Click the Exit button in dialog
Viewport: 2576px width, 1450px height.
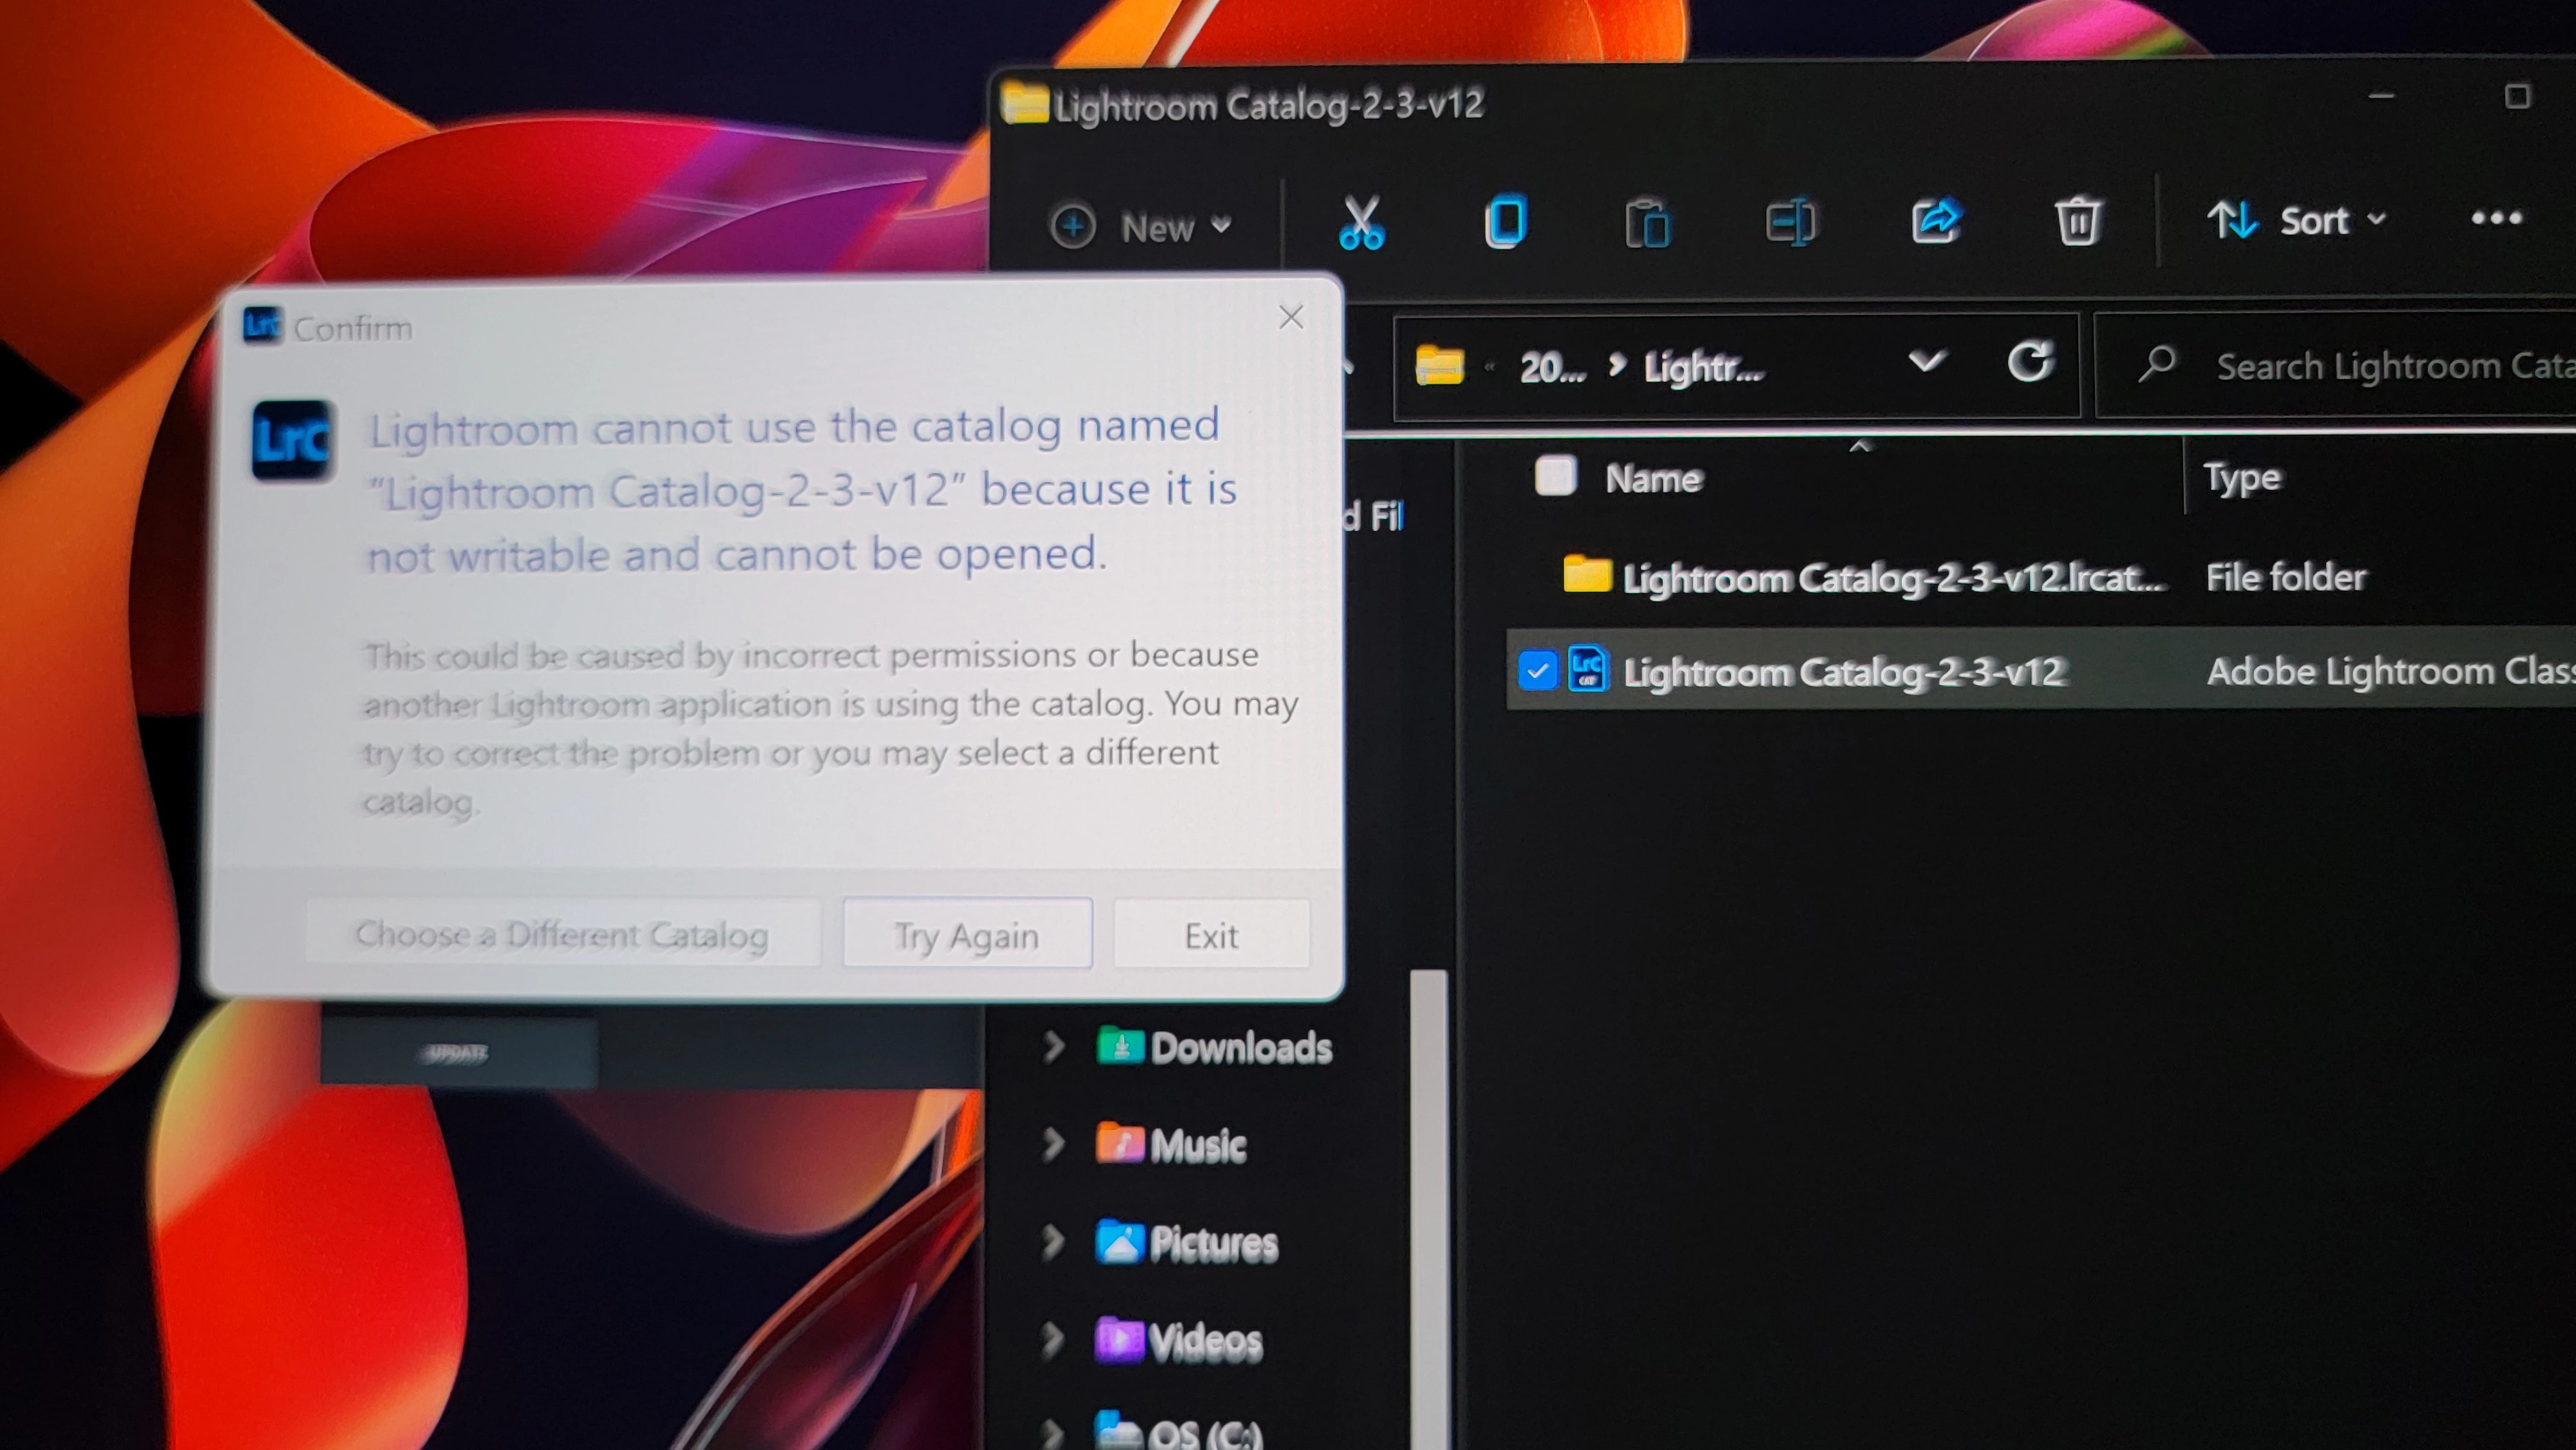[x=1211, y=935]
